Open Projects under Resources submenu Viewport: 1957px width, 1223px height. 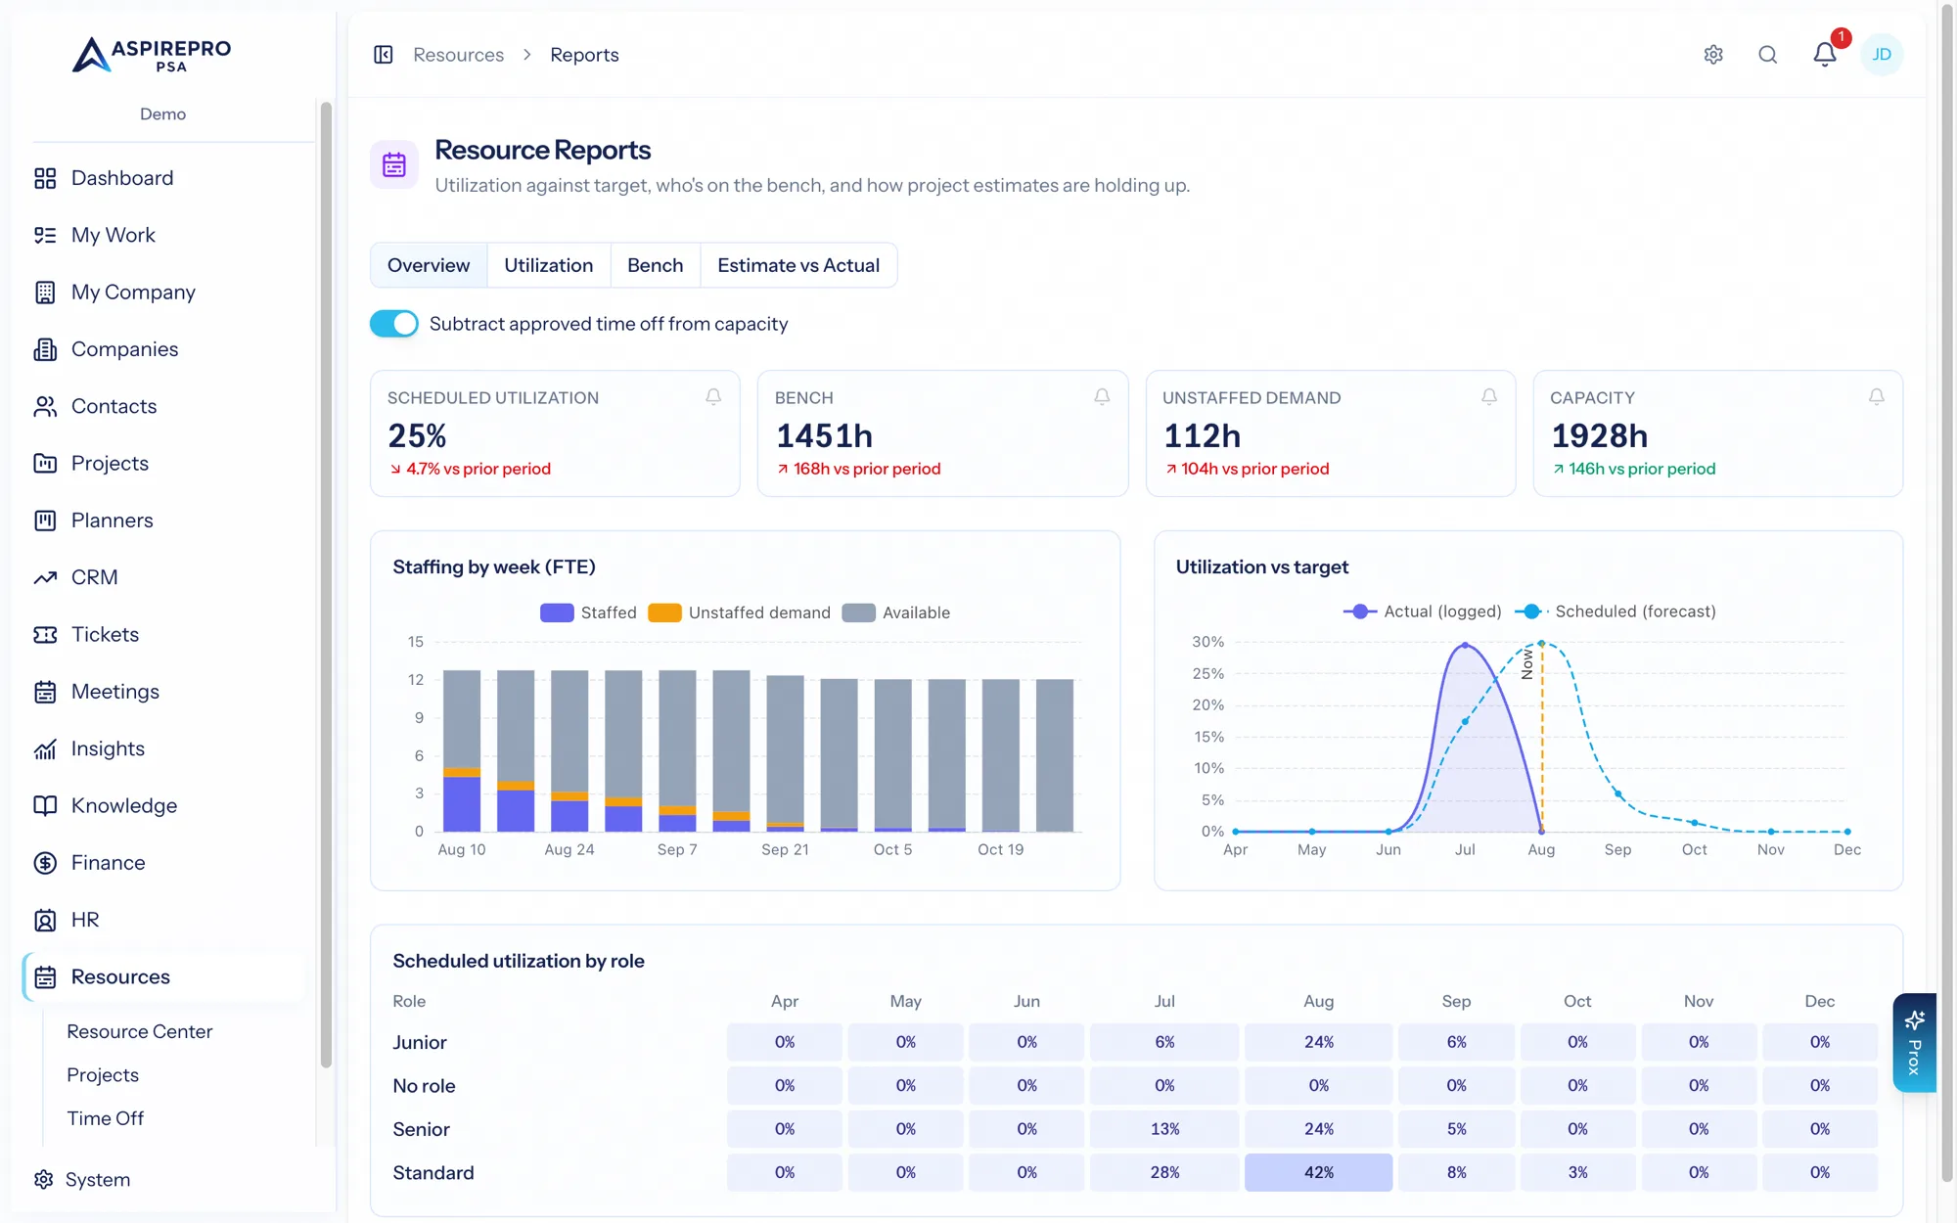click(x=103, y=1075)
